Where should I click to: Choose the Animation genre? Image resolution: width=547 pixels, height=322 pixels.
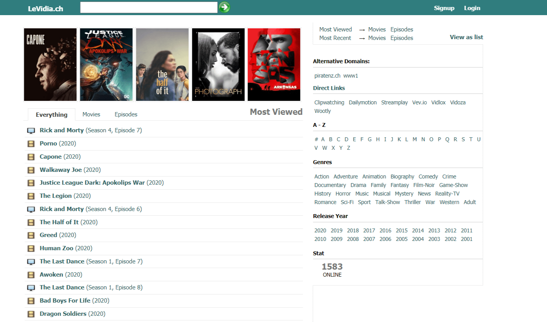(374, 177)
